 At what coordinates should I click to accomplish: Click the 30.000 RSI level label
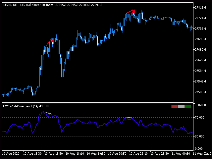point(200,136)
